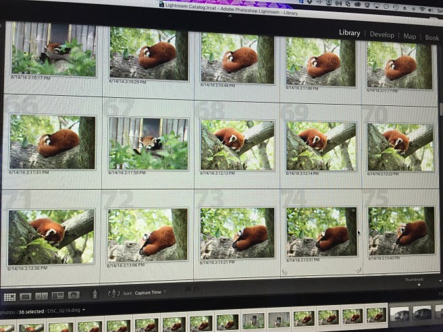The image size is (443, 332).
Task: Switch to Loupe view
Action: (x=26, y=296)
